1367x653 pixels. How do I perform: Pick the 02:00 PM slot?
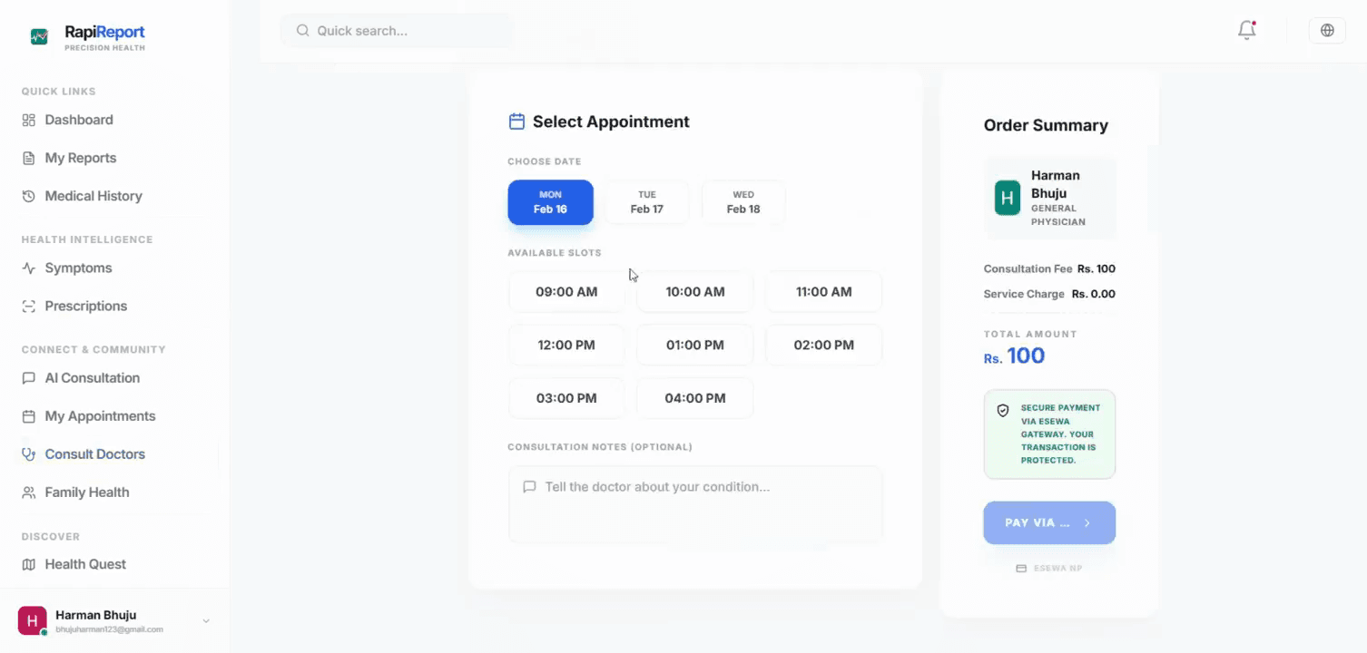tap(824, 346)
